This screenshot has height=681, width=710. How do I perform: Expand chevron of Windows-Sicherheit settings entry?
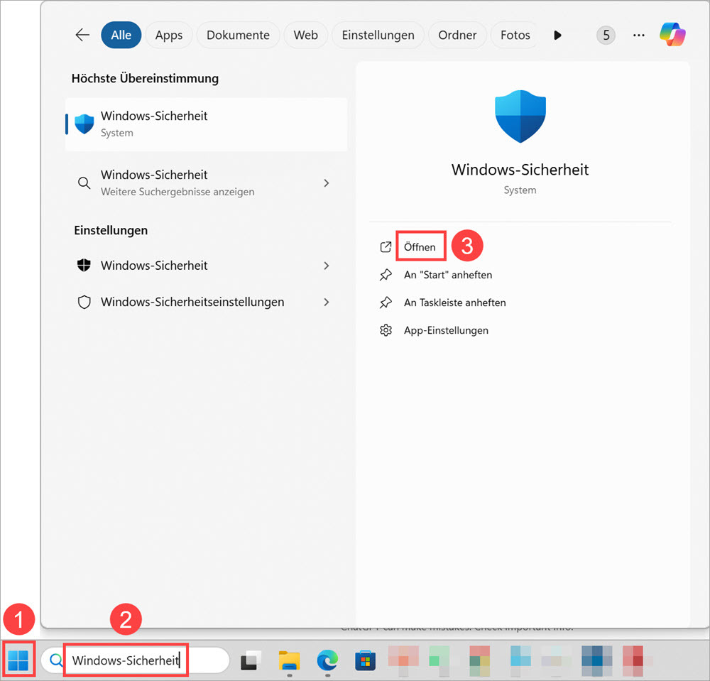tap(327, 266)
